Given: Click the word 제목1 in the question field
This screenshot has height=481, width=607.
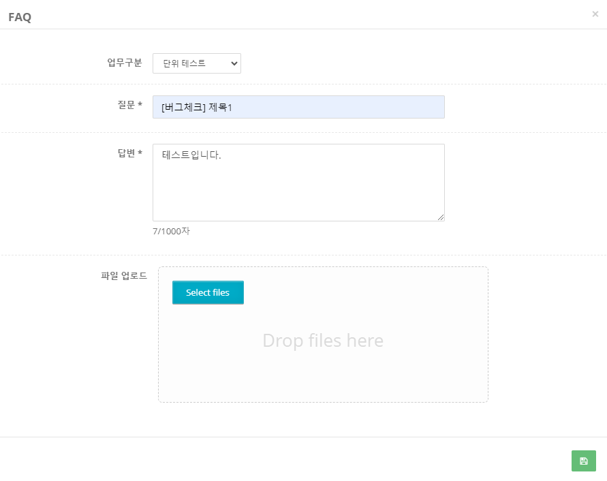Looking at the screenshot, I should click(x=221, y=107).
